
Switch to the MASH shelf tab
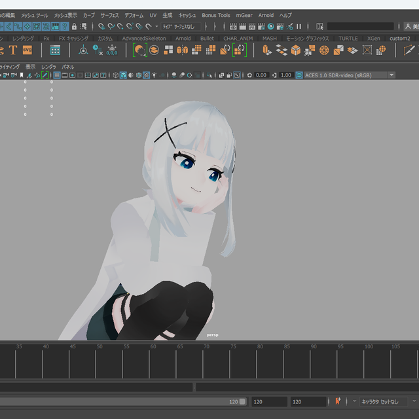click(269, 38)
